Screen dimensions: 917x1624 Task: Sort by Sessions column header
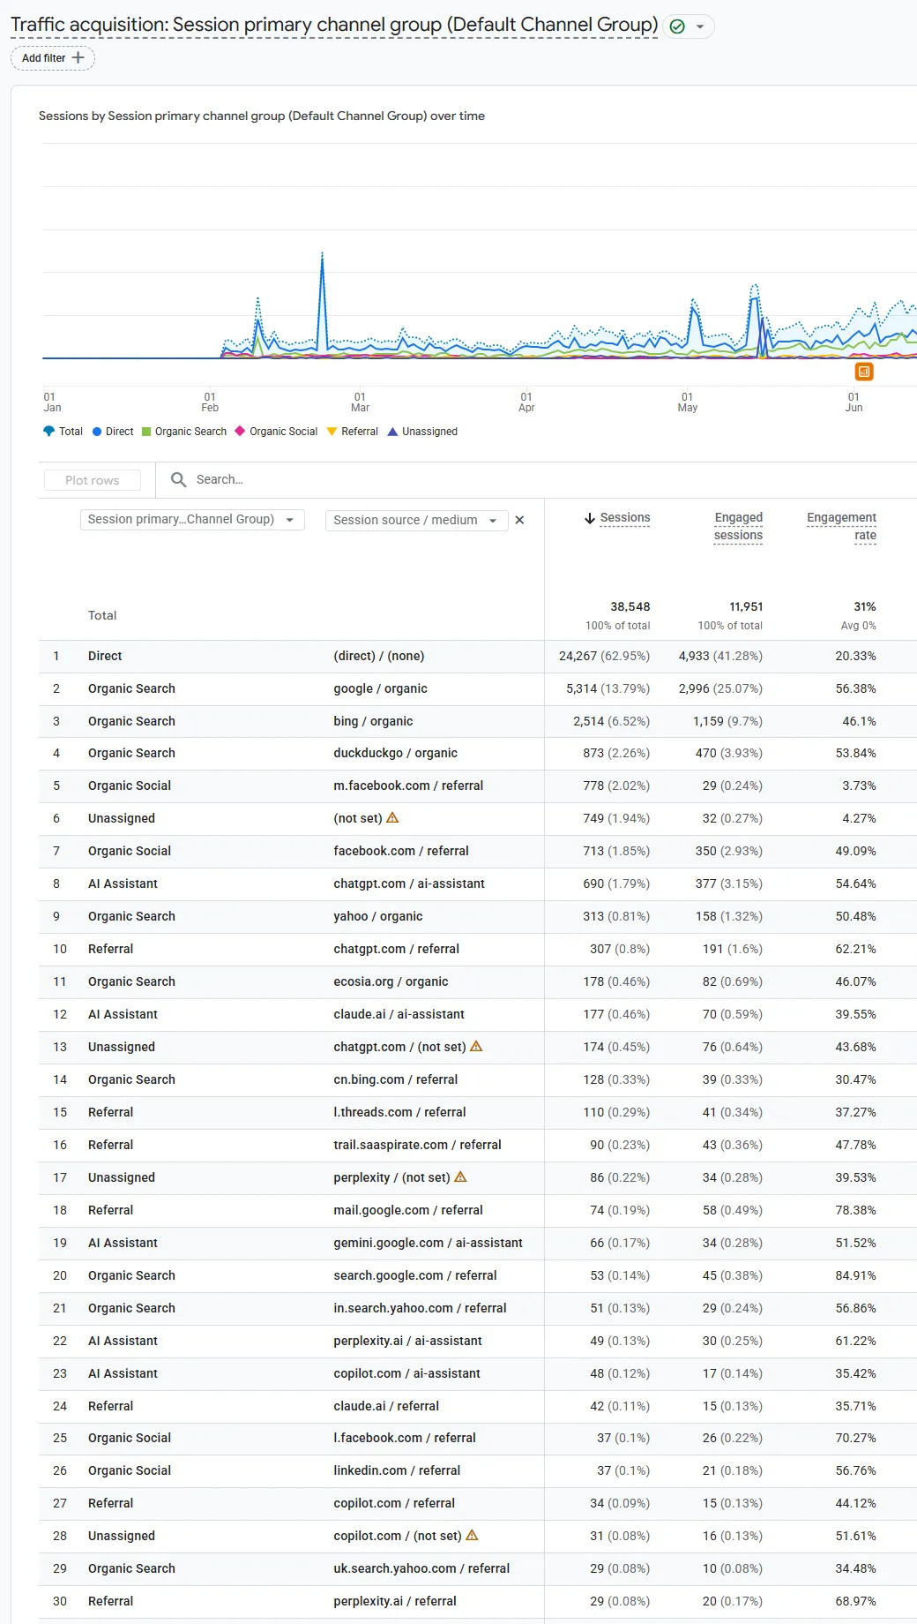coord(625,518)
